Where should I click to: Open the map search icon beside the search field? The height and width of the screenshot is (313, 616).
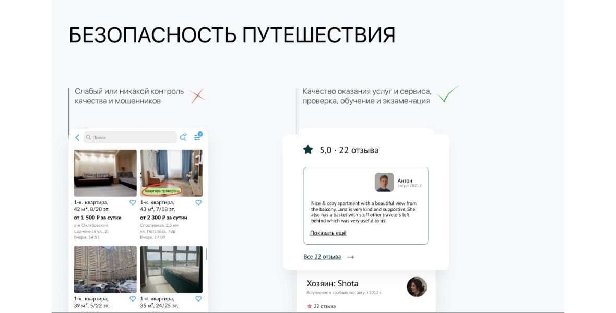pyautogui.click(x=183, y=137)
